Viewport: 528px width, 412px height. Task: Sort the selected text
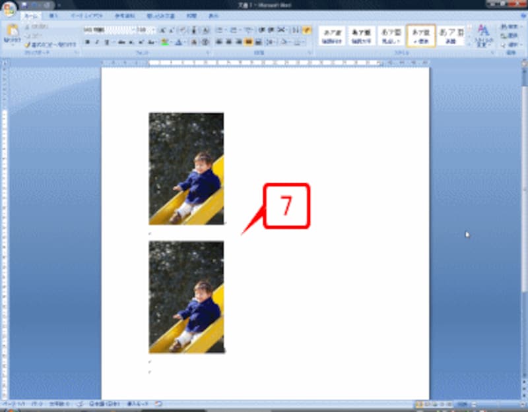[x=295, y=30]
